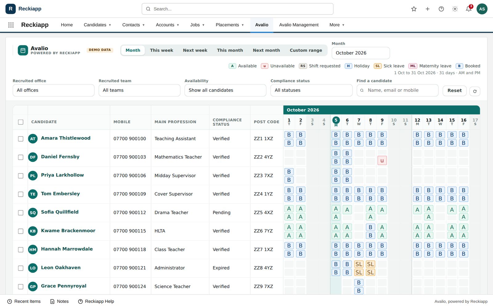Open the Compliance status dropdown
The height and width of the screenshot is (308, 493).
pos(311,90)
